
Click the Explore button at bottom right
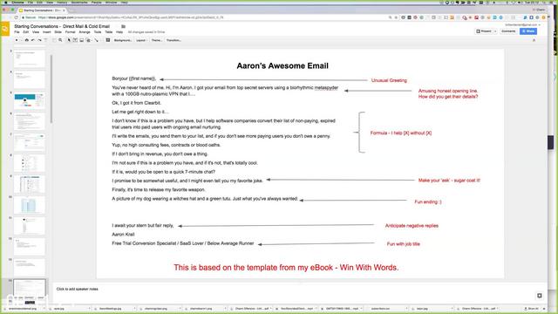click(x=540, y=296)
